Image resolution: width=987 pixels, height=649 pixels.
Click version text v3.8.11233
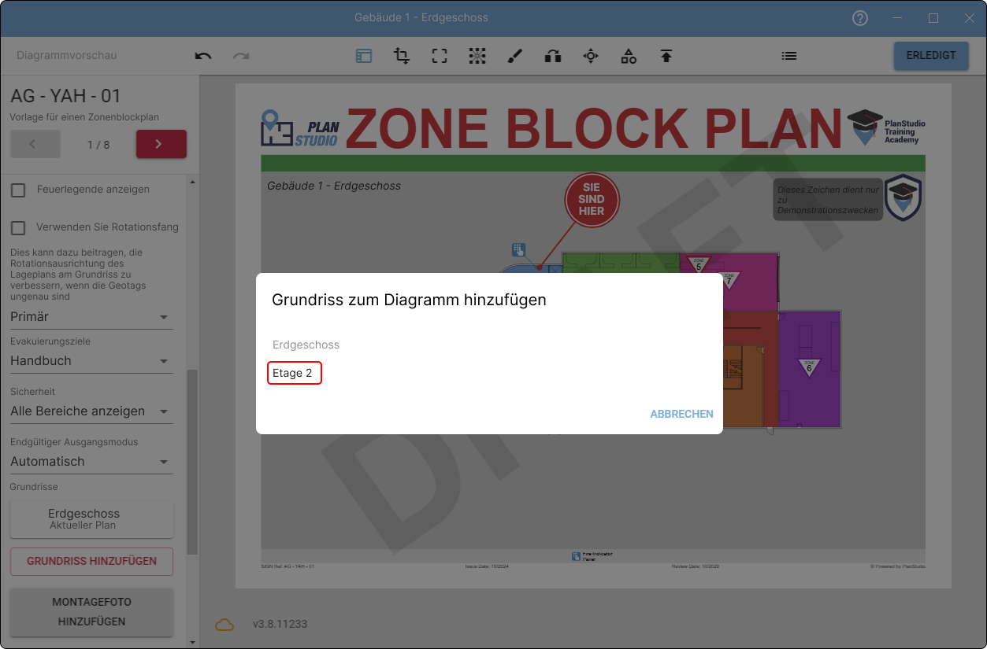pyautogui.click(x=280, y=625)
